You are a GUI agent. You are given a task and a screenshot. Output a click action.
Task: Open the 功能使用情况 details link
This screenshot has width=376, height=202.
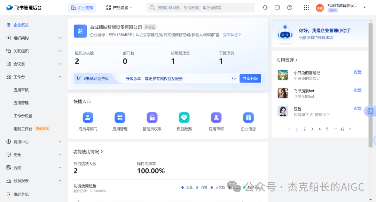click(88, 151)
